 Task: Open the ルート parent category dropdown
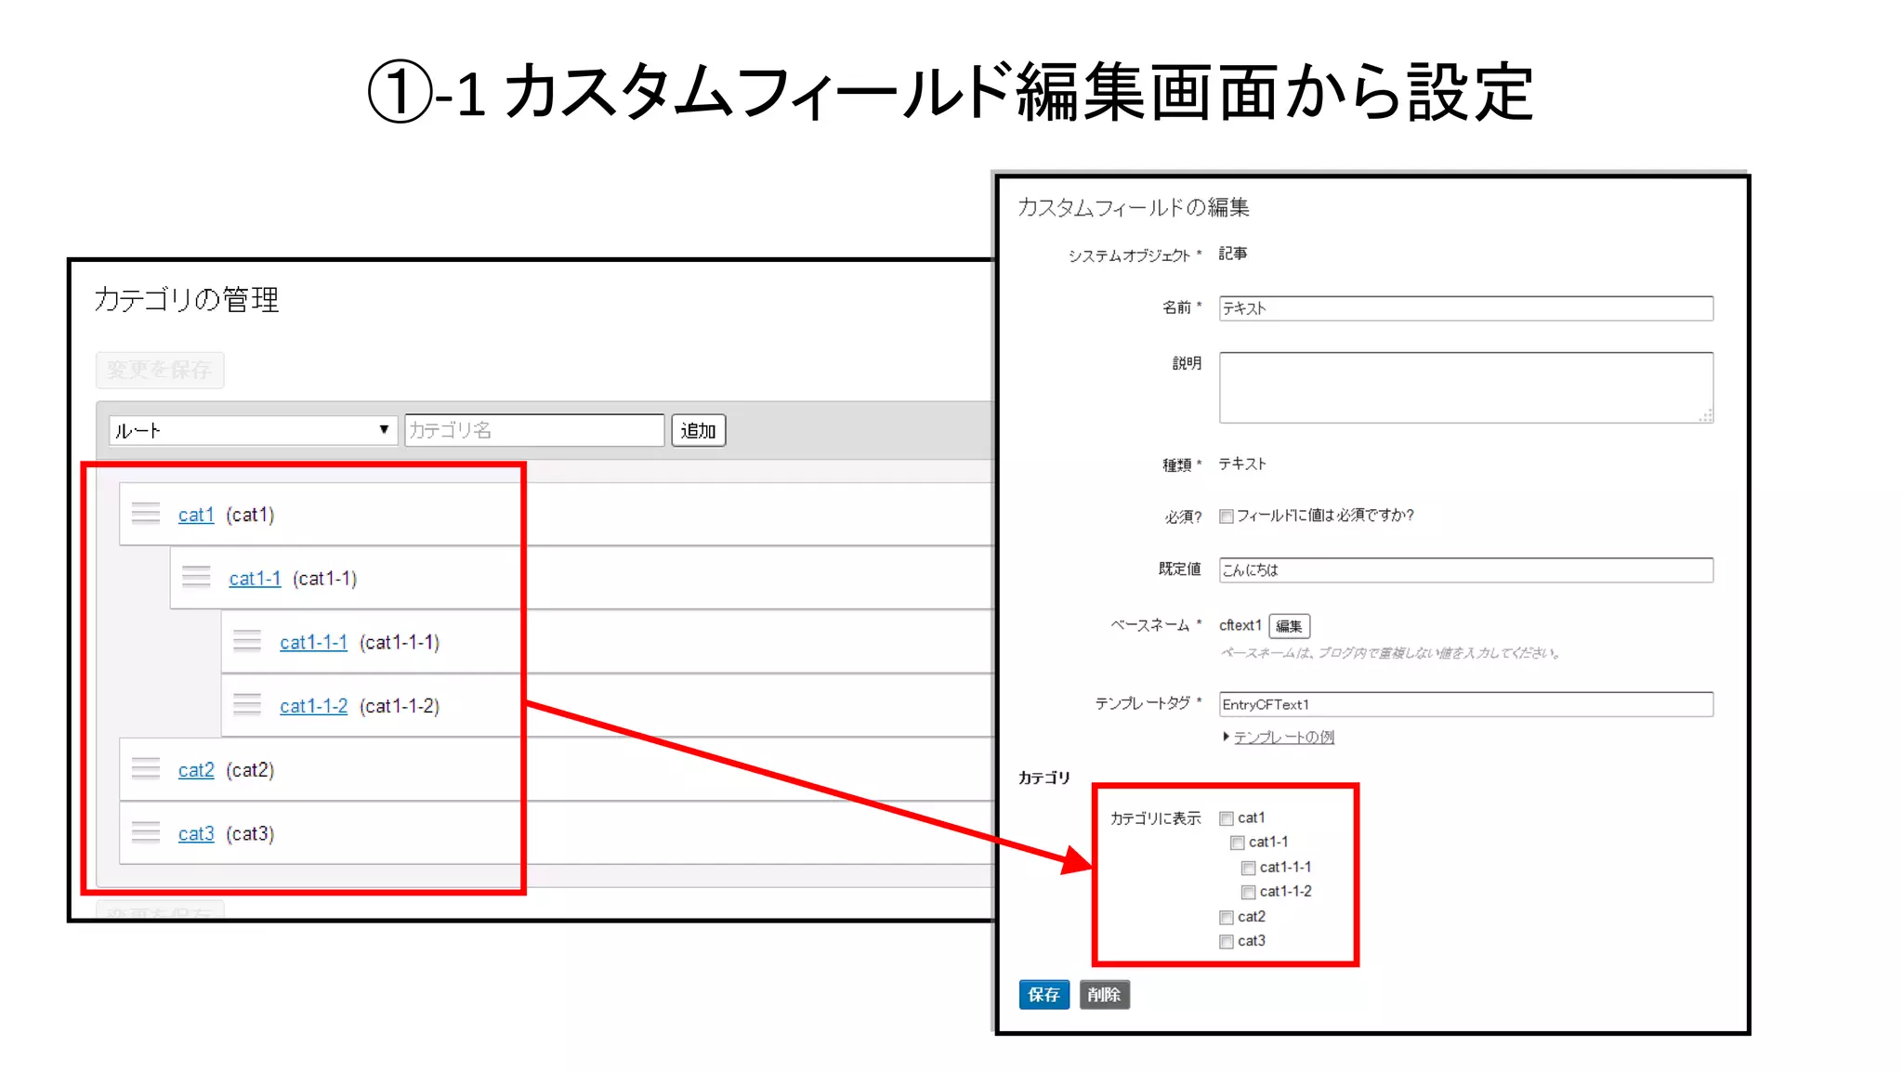tap(253, 430)
